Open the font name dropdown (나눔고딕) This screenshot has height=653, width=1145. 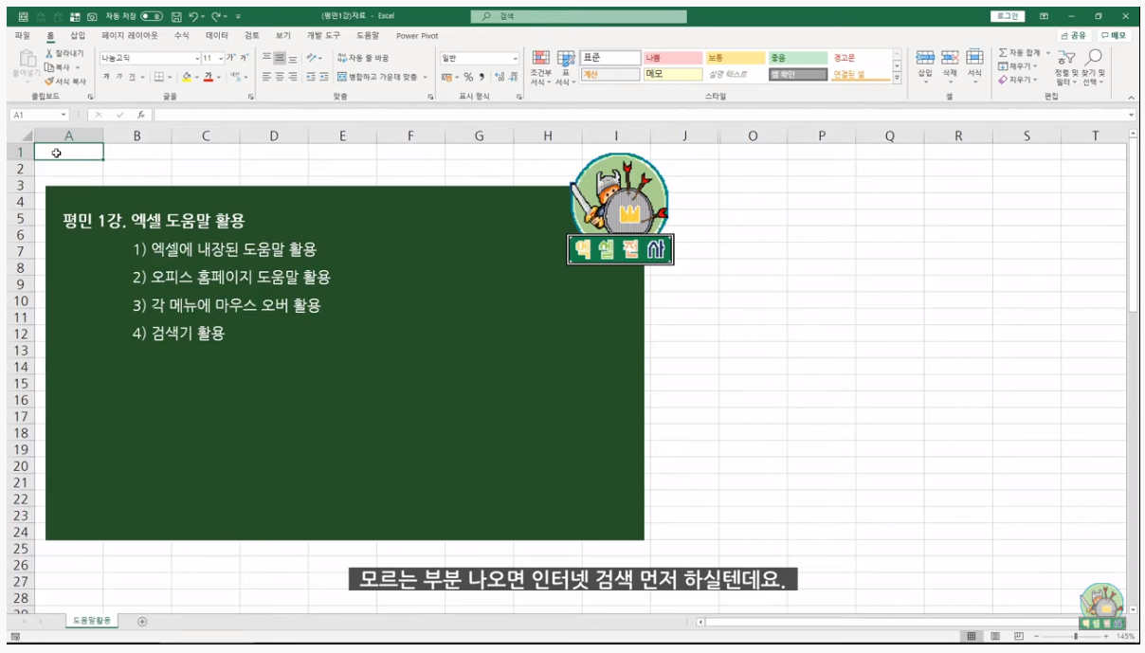tap(197, 59)
